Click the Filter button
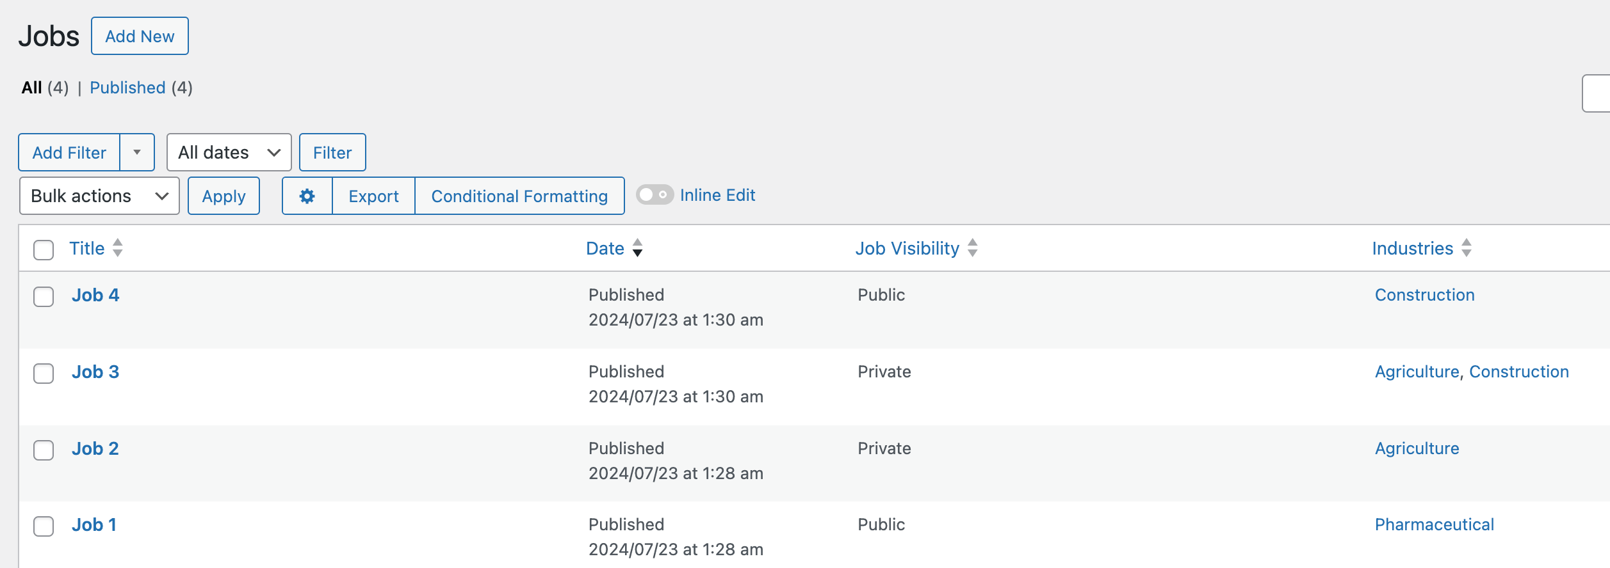1610x568 pixels. tap(332, 152)
